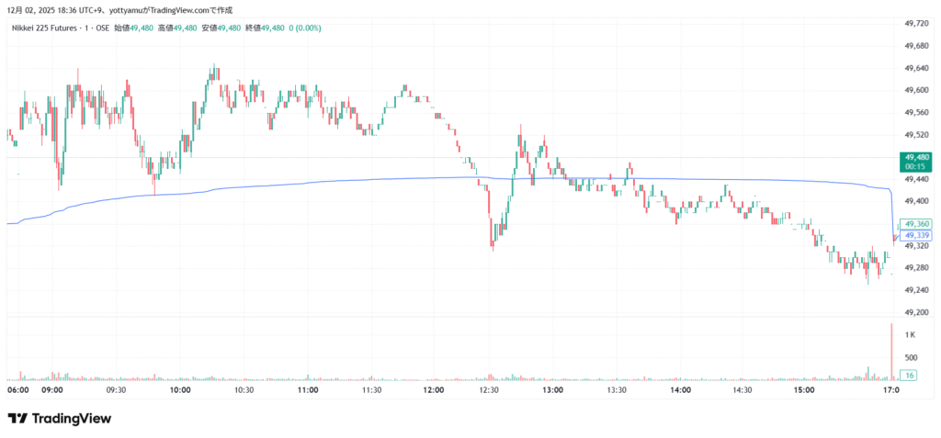Click the 09:00 time axis label

[x=51, y=390]
